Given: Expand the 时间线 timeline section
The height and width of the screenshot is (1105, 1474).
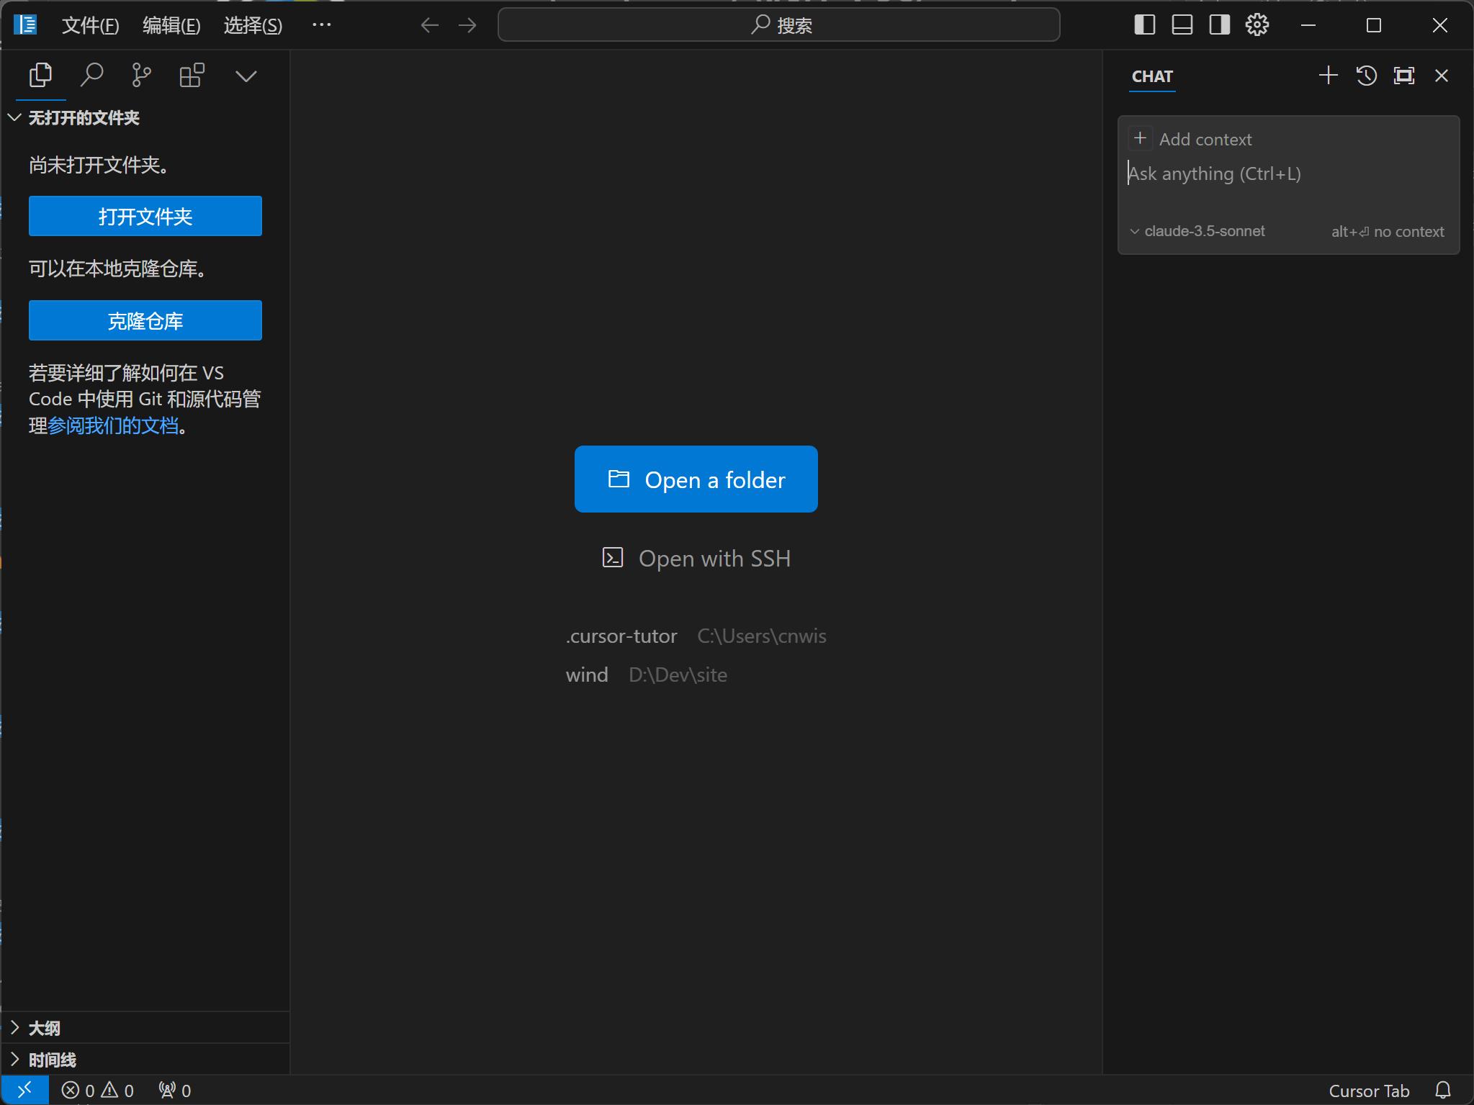Looking at the screenshot, I should click(52, 1060).
